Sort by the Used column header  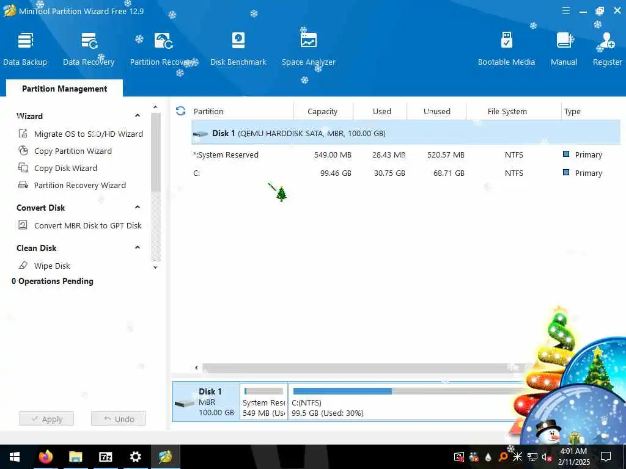tap(381, 111)
